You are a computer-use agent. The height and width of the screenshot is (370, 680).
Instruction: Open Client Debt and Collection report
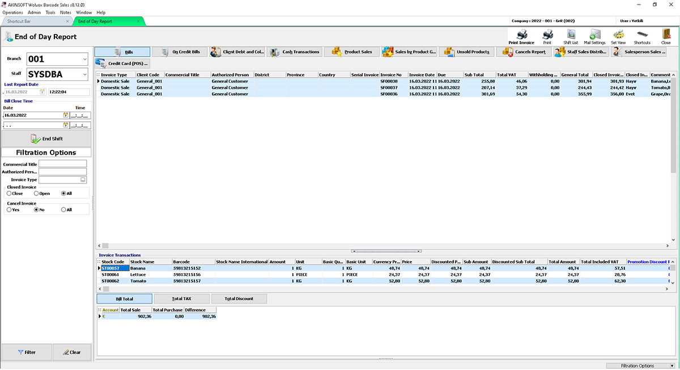237,52
